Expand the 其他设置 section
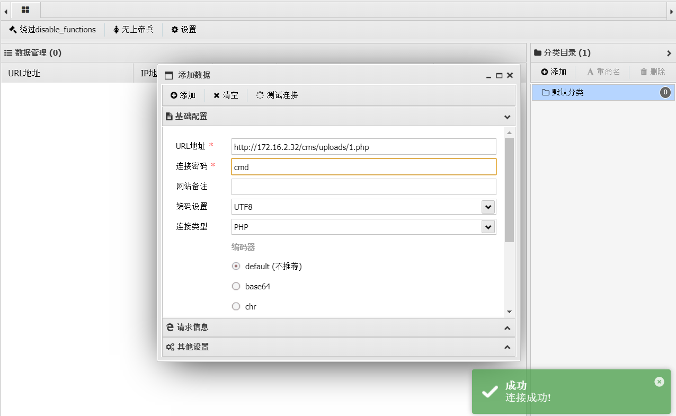The height and width of the screenshot is (416, 676). [x=339, y=347]
